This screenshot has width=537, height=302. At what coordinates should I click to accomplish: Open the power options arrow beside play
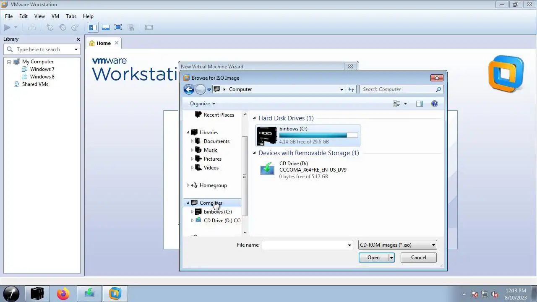coord(16,28)
